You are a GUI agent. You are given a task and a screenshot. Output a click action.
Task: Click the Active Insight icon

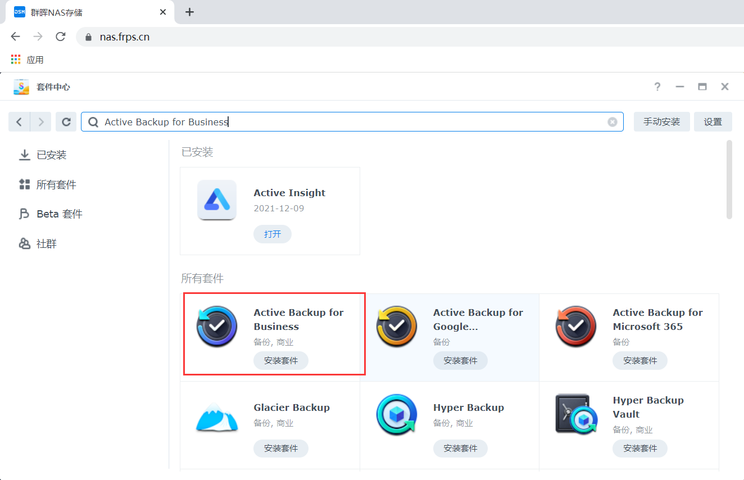(217, 200)
